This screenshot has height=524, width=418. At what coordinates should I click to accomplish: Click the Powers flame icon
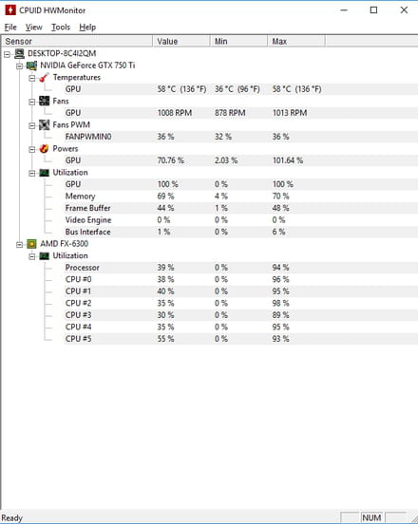point(44,149)
